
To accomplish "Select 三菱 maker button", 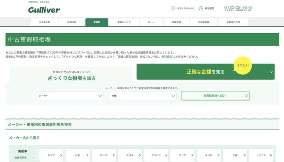I will (x=235, y=155).
